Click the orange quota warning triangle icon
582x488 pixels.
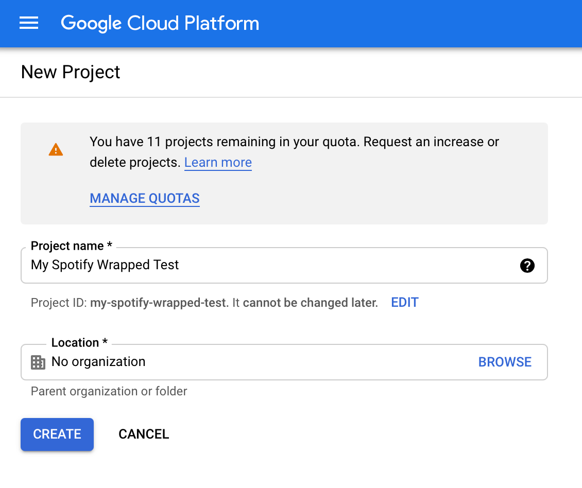click(56, 150)
